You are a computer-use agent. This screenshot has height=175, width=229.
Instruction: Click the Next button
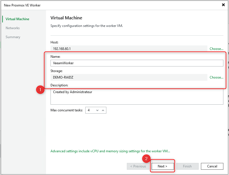click(x=162, y=166)
